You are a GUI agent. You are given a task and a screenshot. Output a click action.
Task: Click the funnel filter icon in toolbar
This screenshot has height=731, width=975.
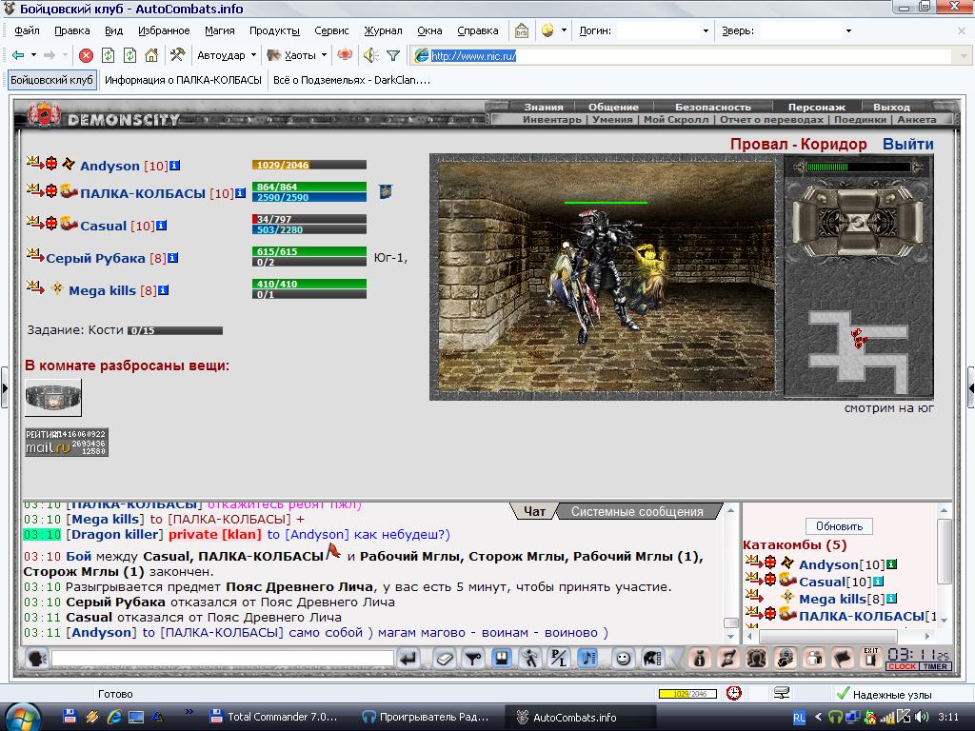[393, 56]
